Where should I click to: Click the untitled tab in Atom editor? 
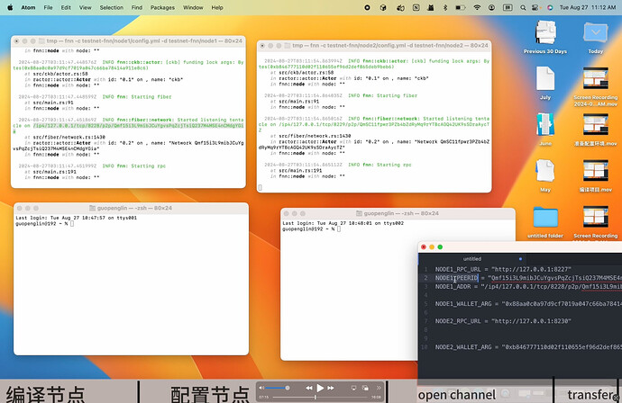pyautogui.click(x=472, y=259)
